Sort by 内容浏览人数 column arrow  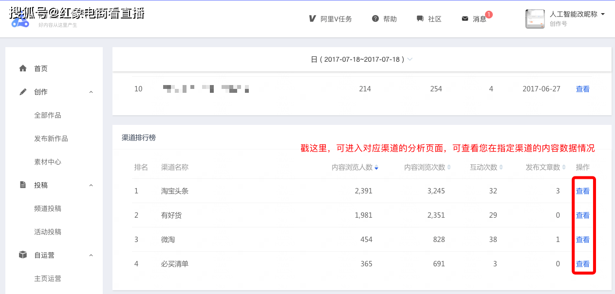tap(376, 167)
